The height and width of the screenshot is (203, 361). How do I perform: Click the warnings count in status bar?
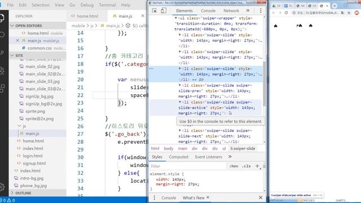coord(11,200)
